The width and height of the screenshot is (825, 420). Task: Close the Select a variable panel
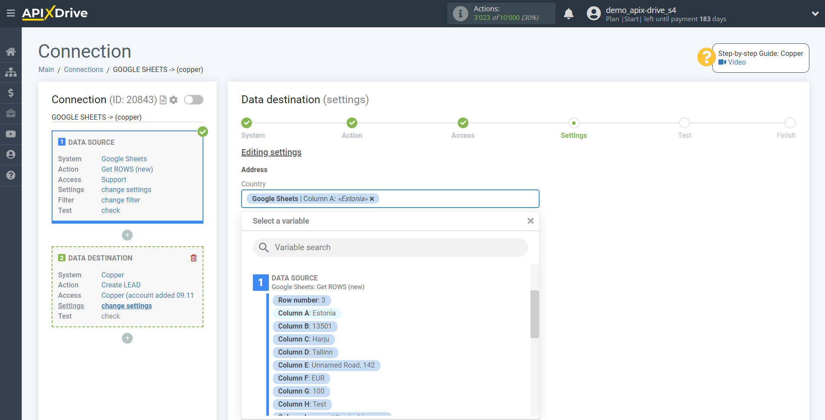tap(530, 221)
